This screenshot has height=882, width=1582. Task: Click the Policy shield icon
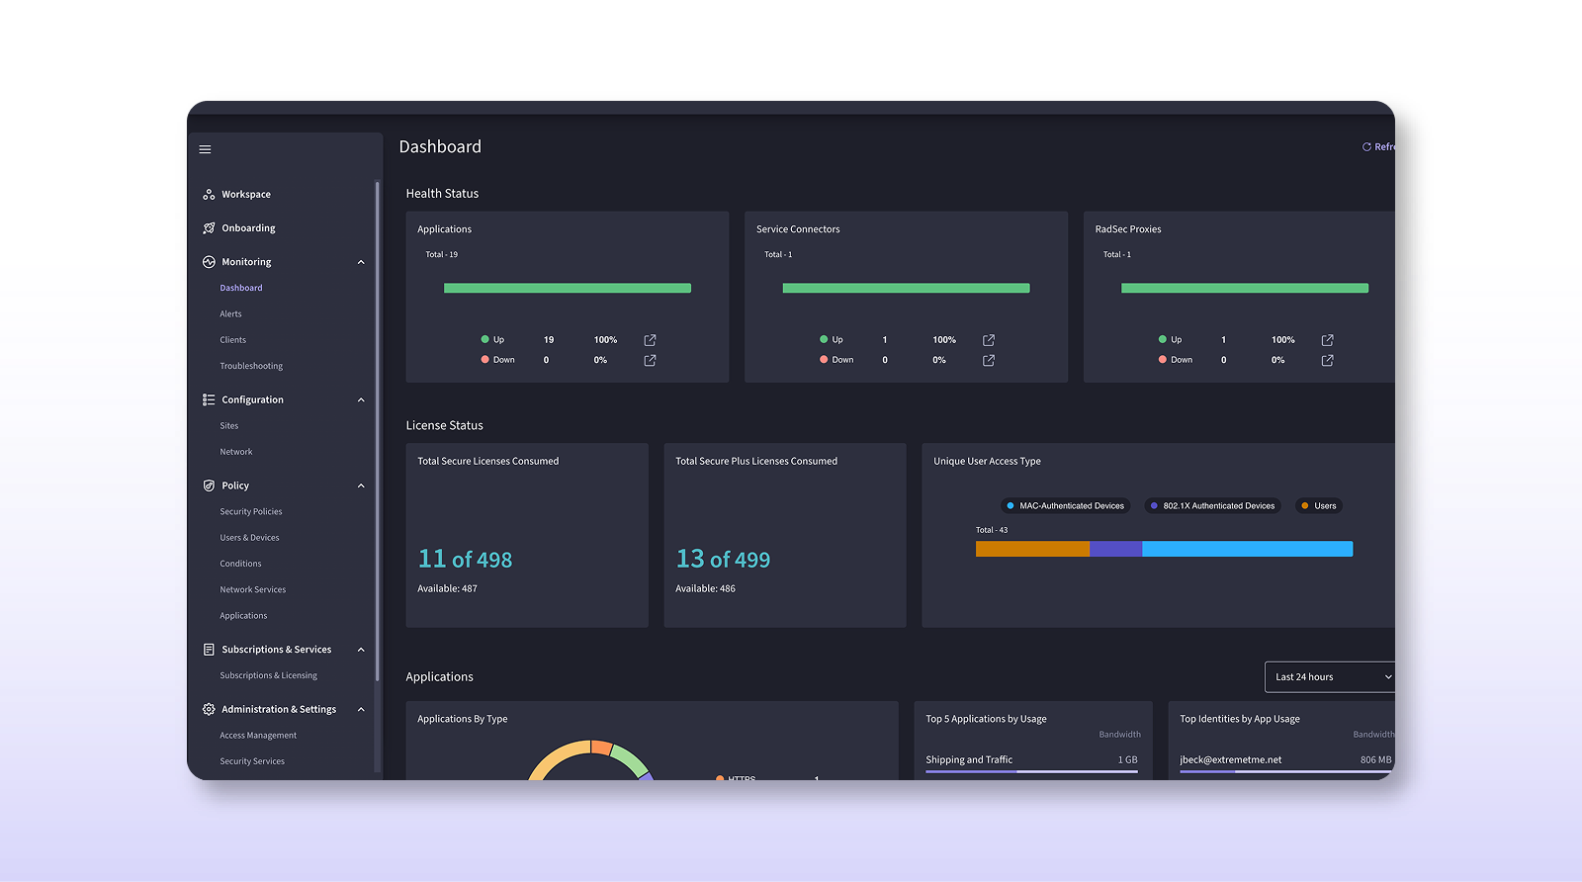click(209, 485)
